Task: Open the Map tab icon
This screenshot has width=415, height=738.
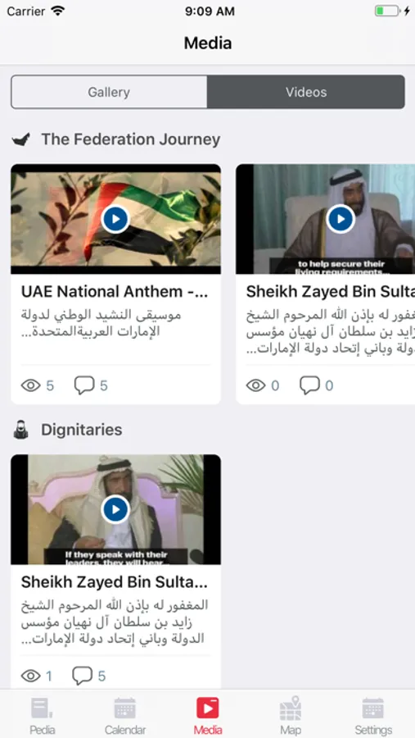Action: tap(291, 708)
